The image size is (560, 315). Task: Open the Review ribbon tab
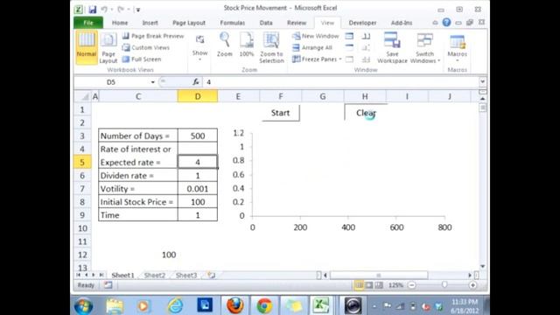(x=297, y=23)
